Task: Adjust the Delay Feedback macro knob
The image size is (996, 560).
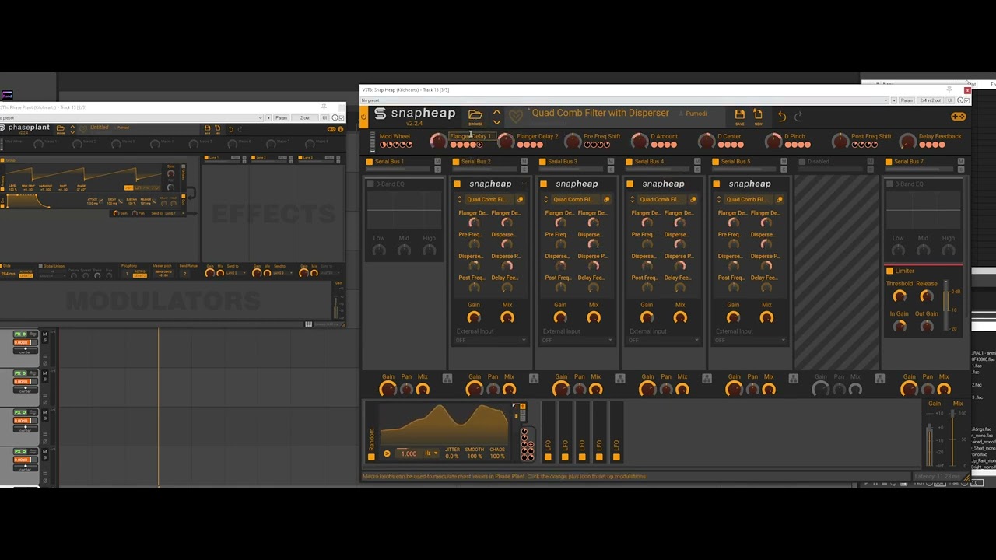Action: click(x=907, y=141)
